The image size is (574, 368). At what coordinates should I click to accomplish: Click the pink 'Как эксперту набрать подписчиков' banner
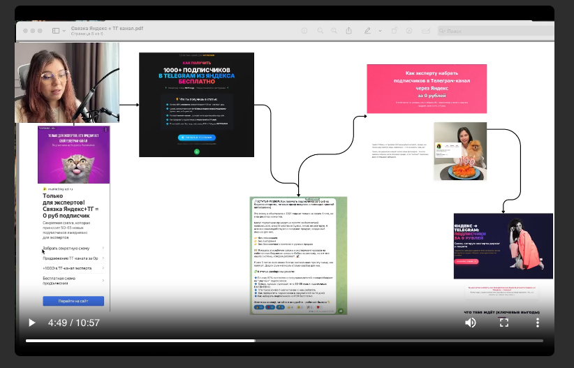[x=427, y=89]
